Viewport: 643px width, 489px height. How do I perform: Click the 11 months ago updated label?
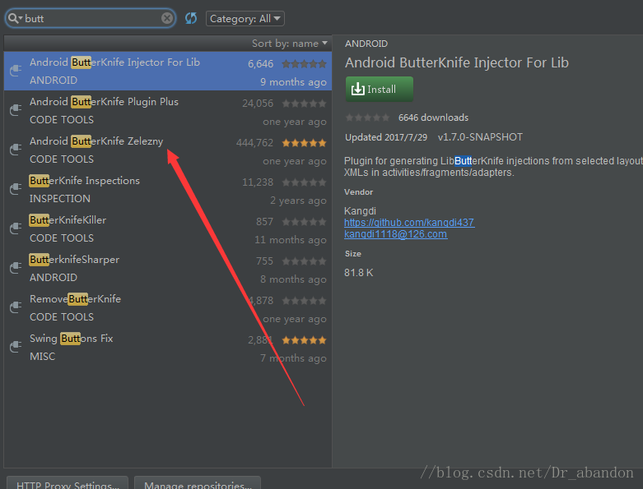(x=291, y=240)
